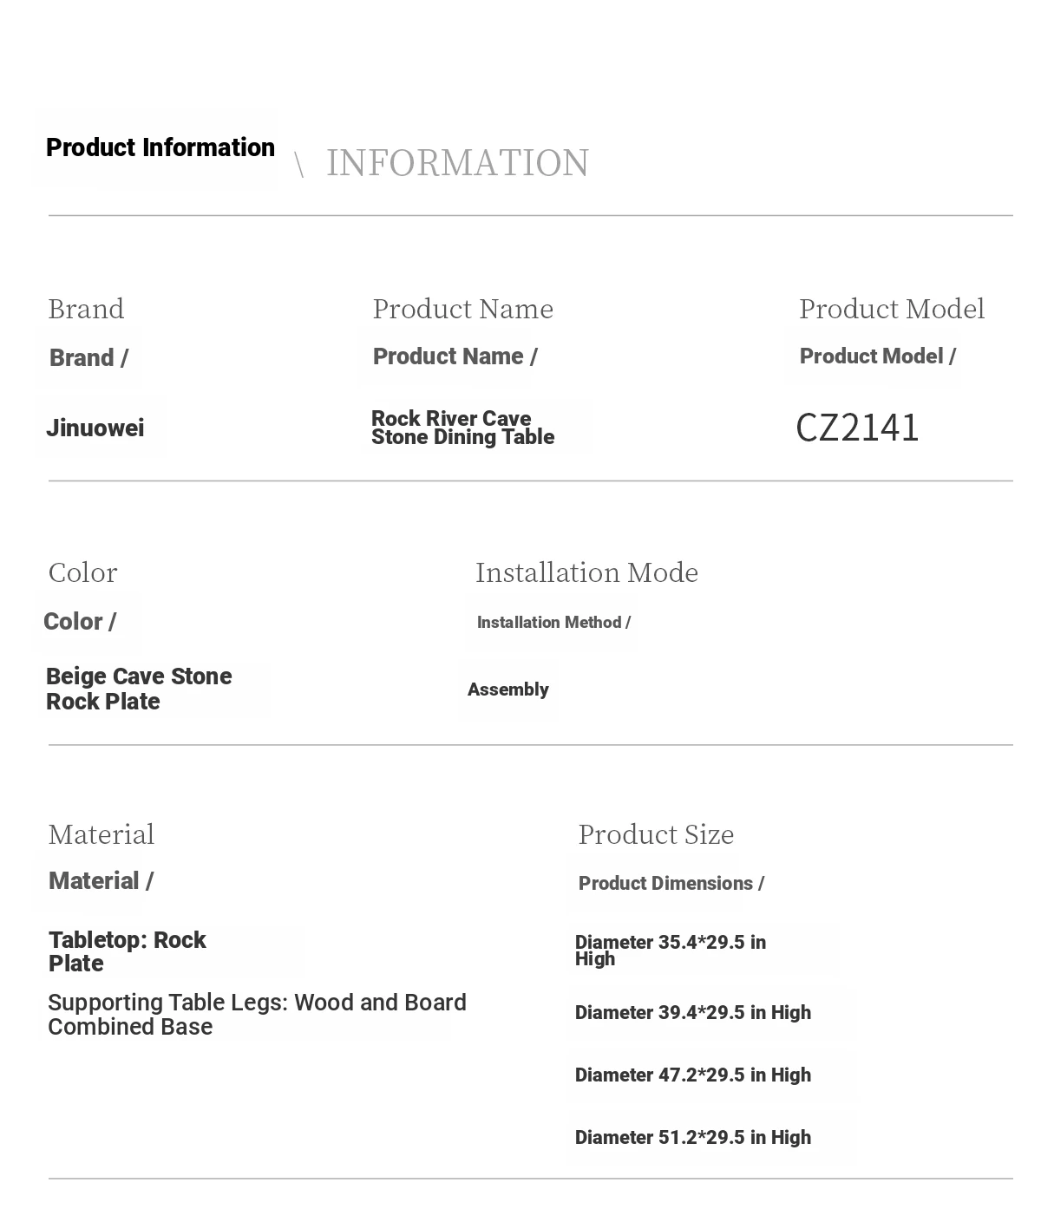Click Beige Cave Stone Rock Plate text
Screen dimensions: 1041x1222
click(x=139, y=689)
